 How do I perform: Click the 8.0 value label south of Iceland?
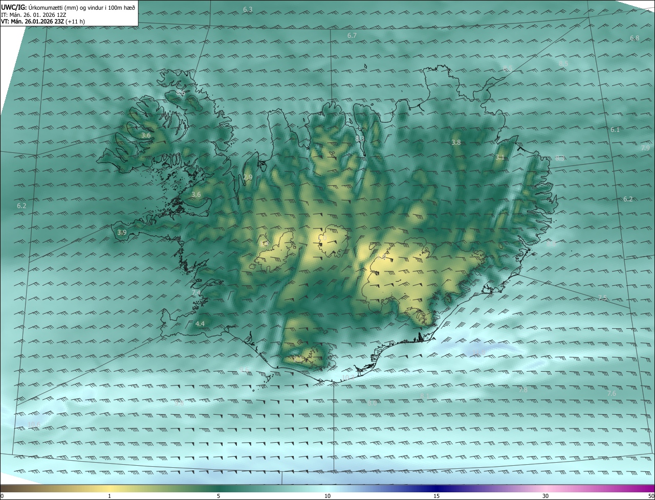tap(372, 403)
